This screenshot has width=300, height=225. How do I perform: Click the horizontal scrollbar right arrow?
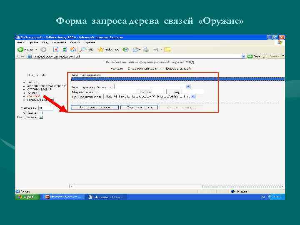(282, 186)
